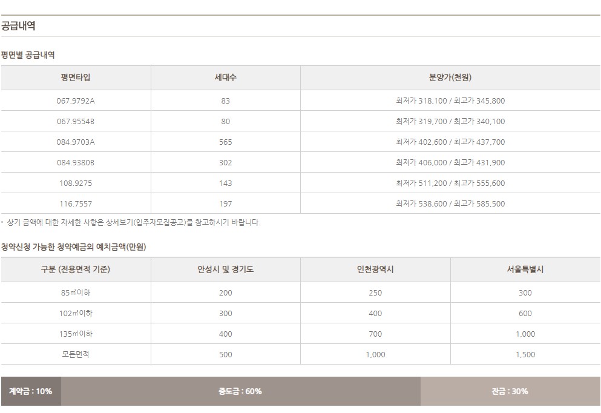Click the 300 deposit in the 85㎡이하 row
This screenshot has height=413, width=601.
point(525,293)
